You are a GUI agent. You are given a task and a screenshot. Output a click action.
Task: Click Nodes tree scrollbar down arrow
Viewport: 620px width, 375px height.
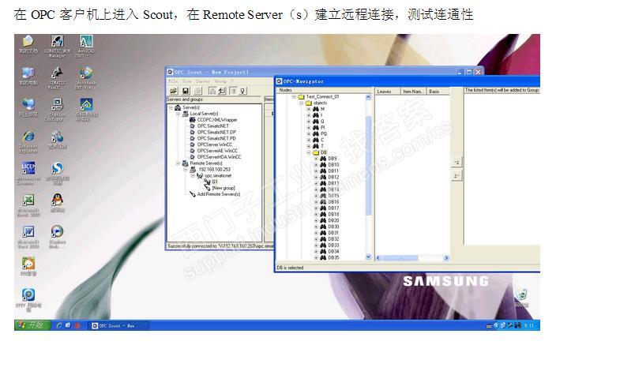369,257
